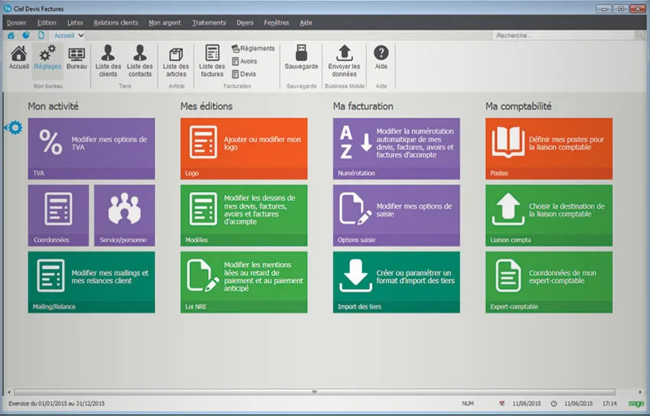This screenshot has height=416, width=650.
Task: Open the Expert-comptable green tile
Action: pyautogui.click(x=549, y=282)
